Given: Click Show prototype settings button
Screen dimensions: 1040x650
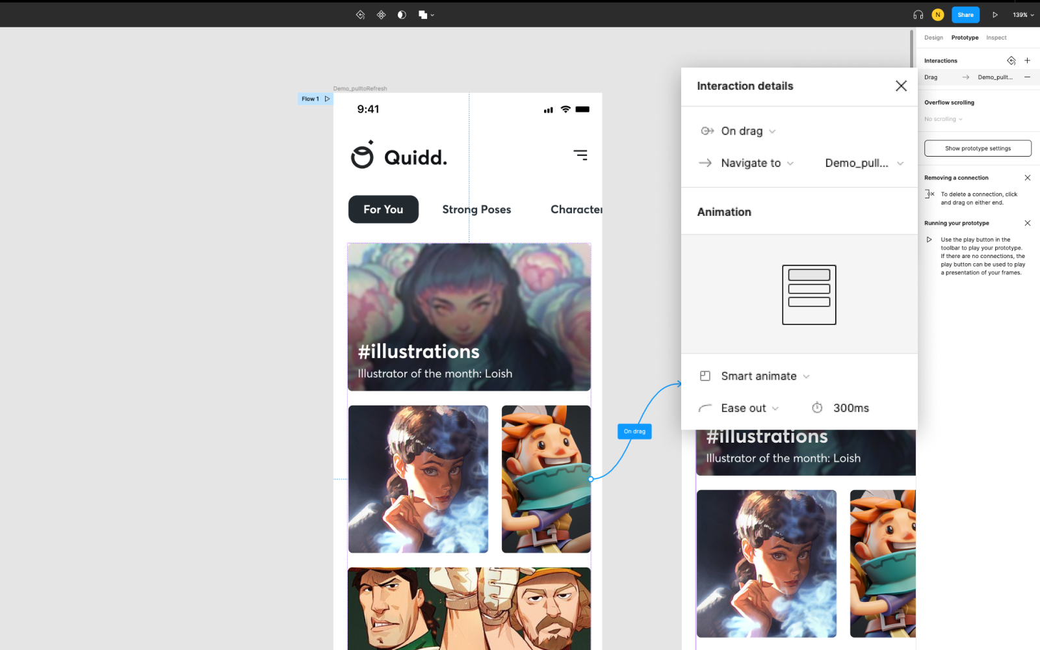Looking at the screenshot, I should pos(978,148).
